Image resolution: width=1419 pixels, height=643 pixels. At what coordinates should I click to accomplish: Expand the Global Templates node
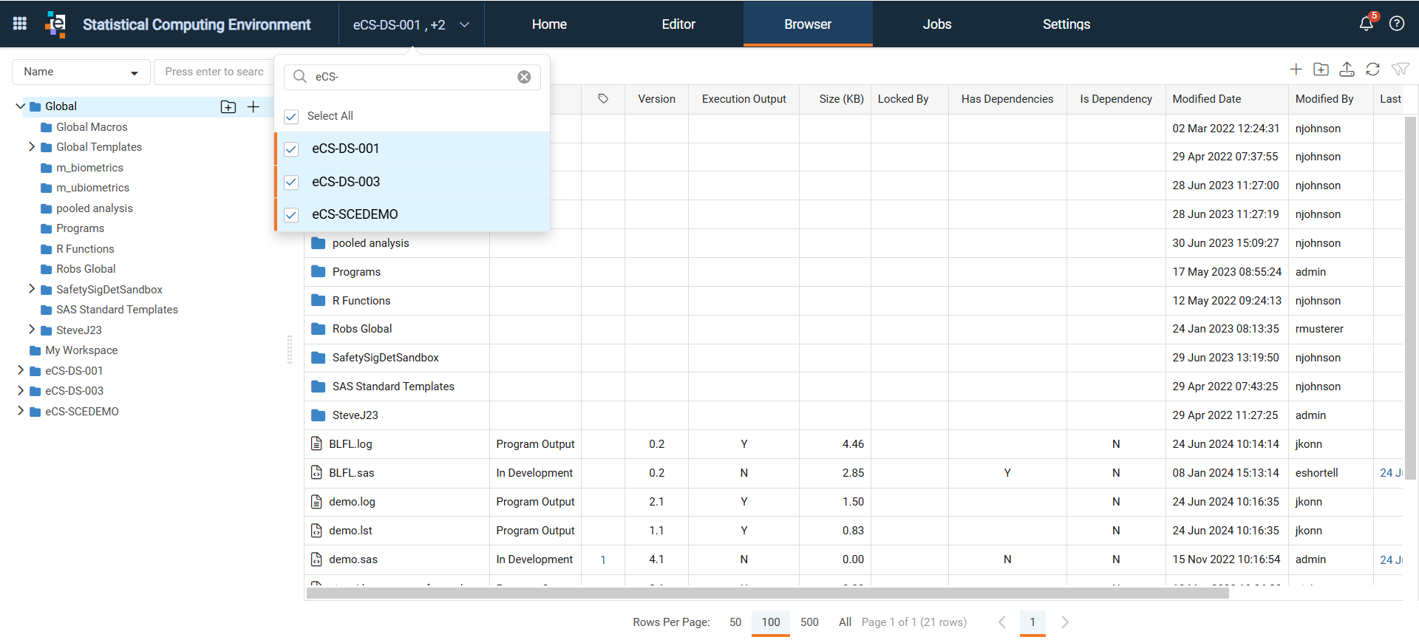click(x=31, y=147)
